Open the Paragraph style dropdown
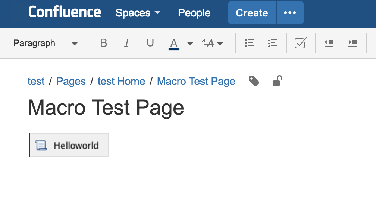 point(46,43)
